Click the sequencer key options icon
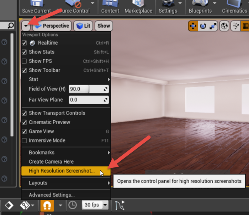This screenshot has height=215, width=249. click(x=25, y=205)
